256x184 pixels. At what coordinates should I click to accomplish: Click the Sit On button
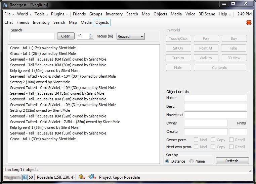178,48
